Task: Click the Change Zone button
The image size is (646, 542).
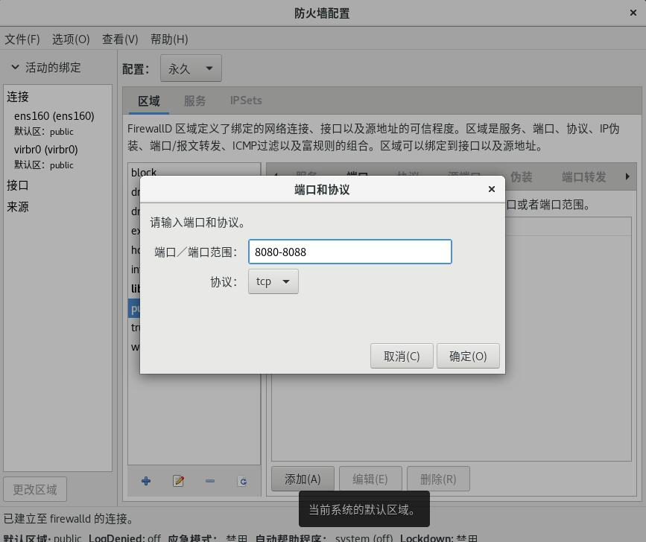Action: (35, 489)
